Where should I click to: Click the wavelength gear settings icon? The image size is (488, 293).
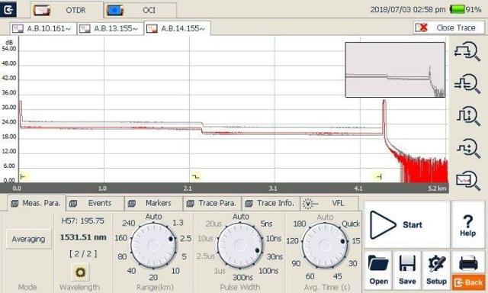pyautogui.click(x=80, y=272)
